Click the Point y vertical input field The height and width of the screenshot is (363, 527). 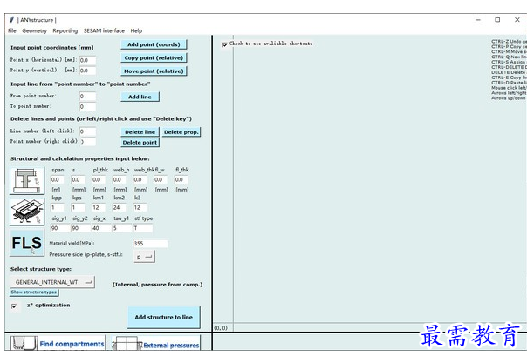(x=87, y=71)
